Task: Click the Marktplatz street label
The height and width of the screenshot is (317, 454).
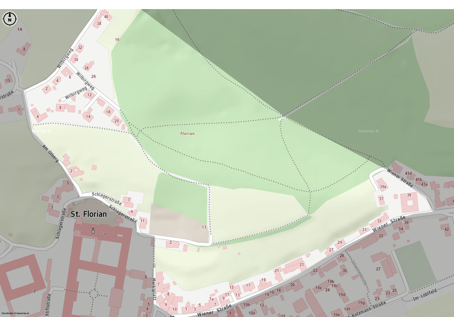Action: pos(154,289)
